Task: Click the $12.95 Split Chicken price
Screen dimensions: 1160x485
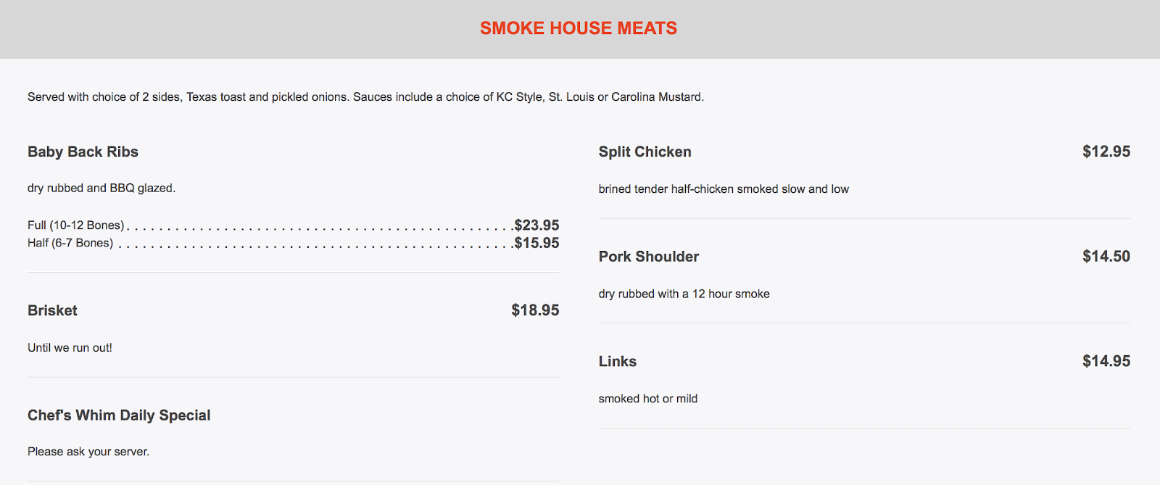Action: coord(1106,152)
